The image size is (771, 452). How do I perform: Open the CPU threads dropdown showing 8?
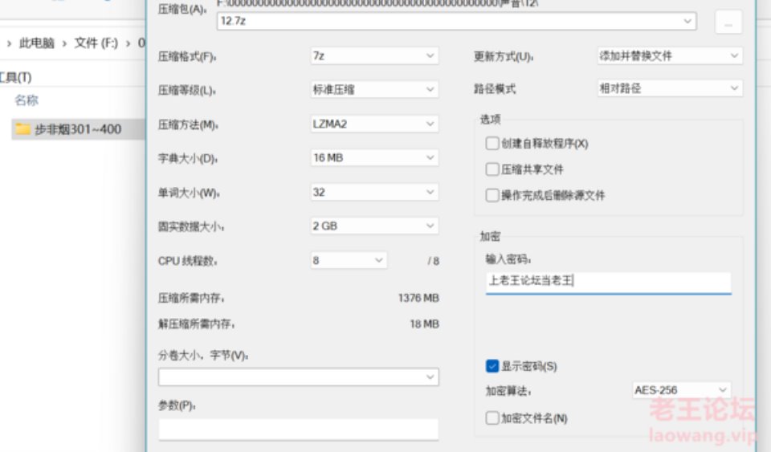point(348,260)
